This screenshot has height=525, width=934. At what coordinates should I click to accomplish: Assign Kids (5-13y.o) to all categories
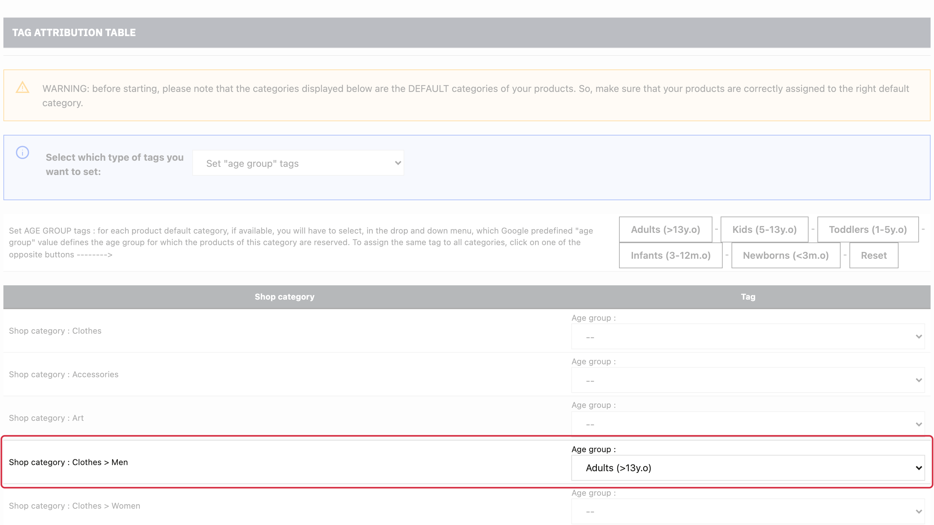click(x=764, y=229)
